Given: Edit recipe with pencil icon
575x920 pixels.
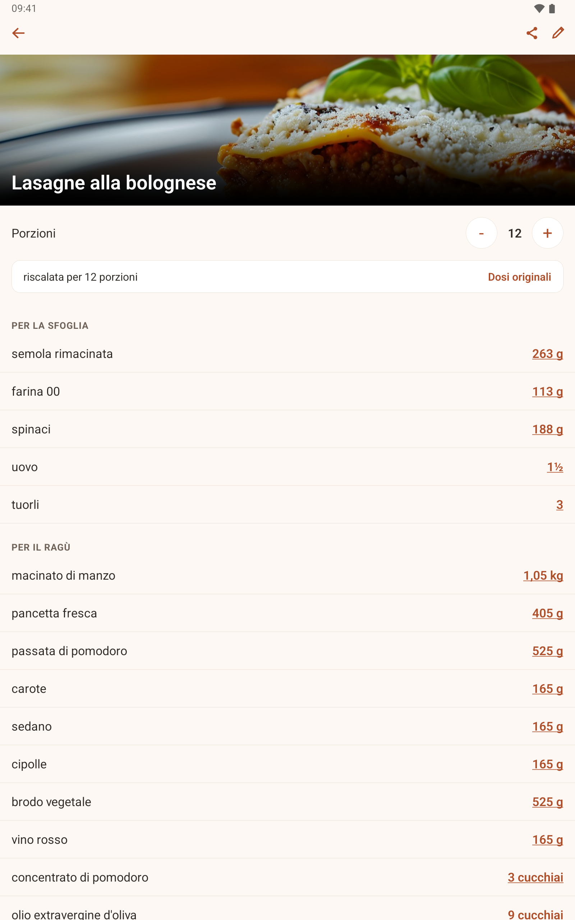Looking at the screenshot, I should [x=558, y=33].
